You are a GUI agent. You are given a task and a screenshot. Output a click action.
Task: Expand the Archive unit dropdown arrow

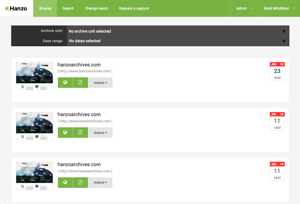pos(284,32)
